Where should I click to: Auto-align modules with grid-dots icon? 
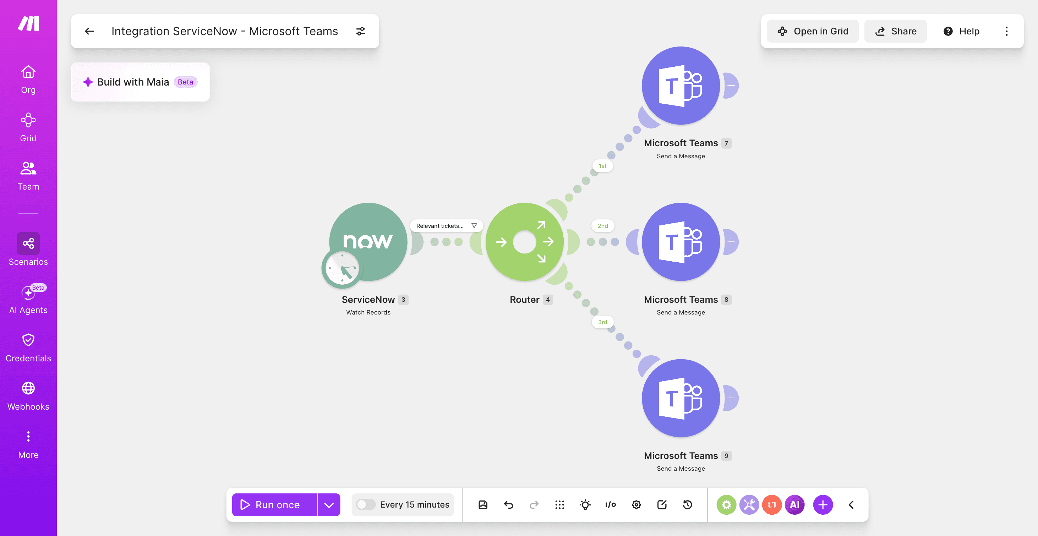pyautogui.click(x=560, y=504)
